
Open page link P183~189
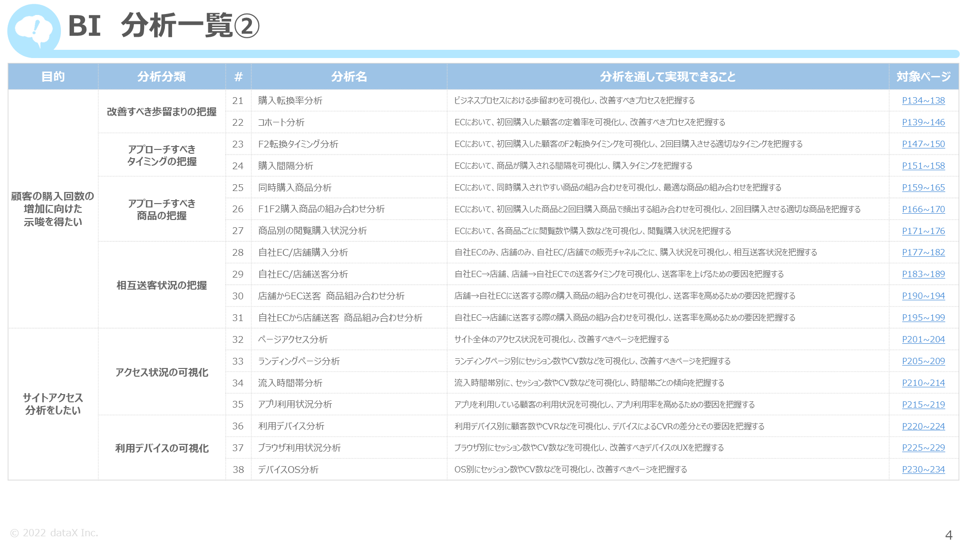click(x=923, y=274)
